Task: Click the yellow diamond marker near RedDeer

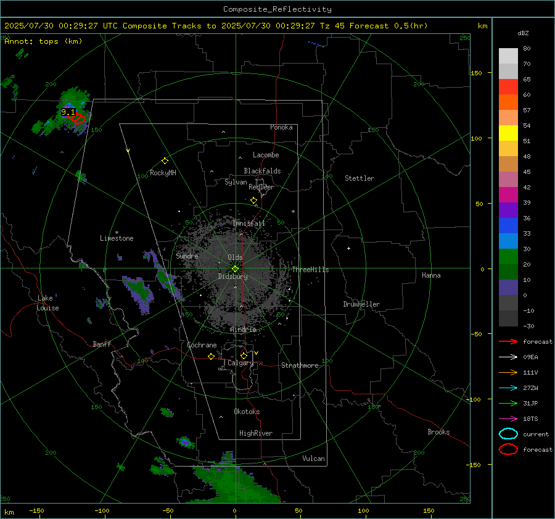Action: (x=253, y=201)
